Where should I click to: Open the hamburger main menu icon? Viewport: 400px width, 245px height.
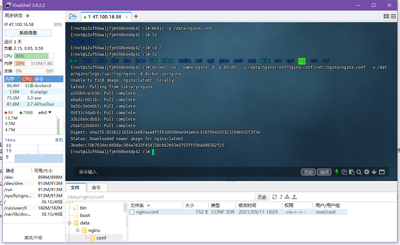coord(393,16)
